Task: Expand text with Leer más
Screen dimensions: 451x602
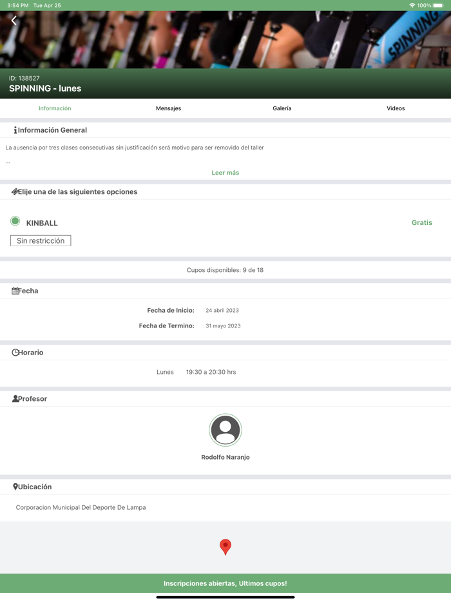Action: pyautogui.click(x=225, y=173)
